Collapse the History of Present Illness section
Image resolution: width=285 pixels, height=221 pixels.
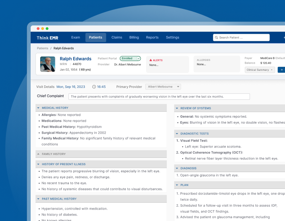[x=38, y=164]
